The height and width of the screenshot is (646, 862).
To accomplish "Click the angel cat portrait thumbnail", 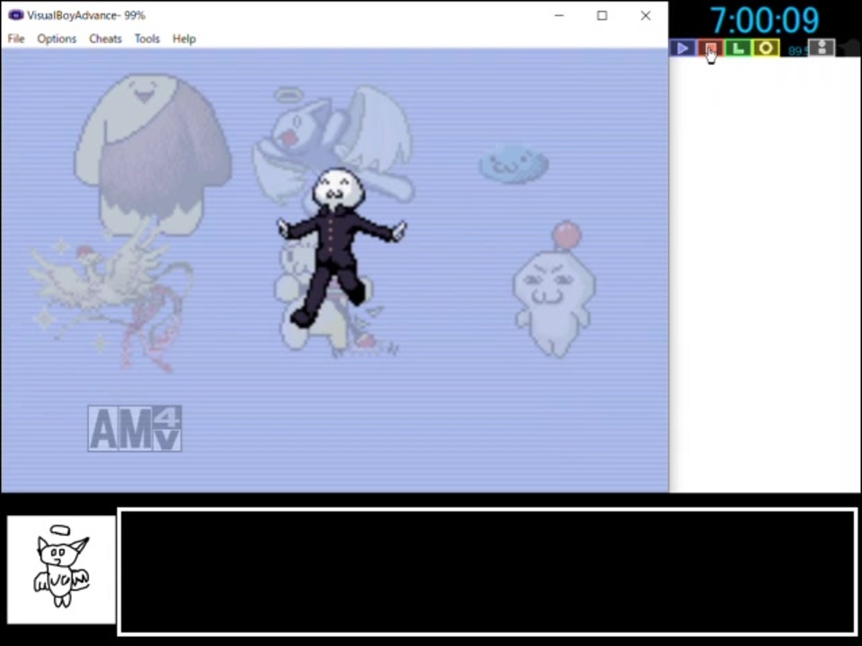I will [x=61, y=570].
